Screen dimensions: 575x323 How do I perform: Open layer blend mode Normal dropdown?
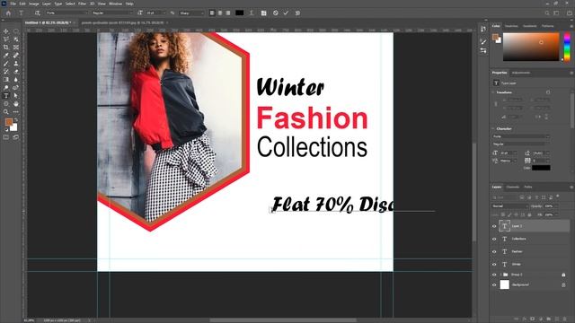tap(509, 206)
